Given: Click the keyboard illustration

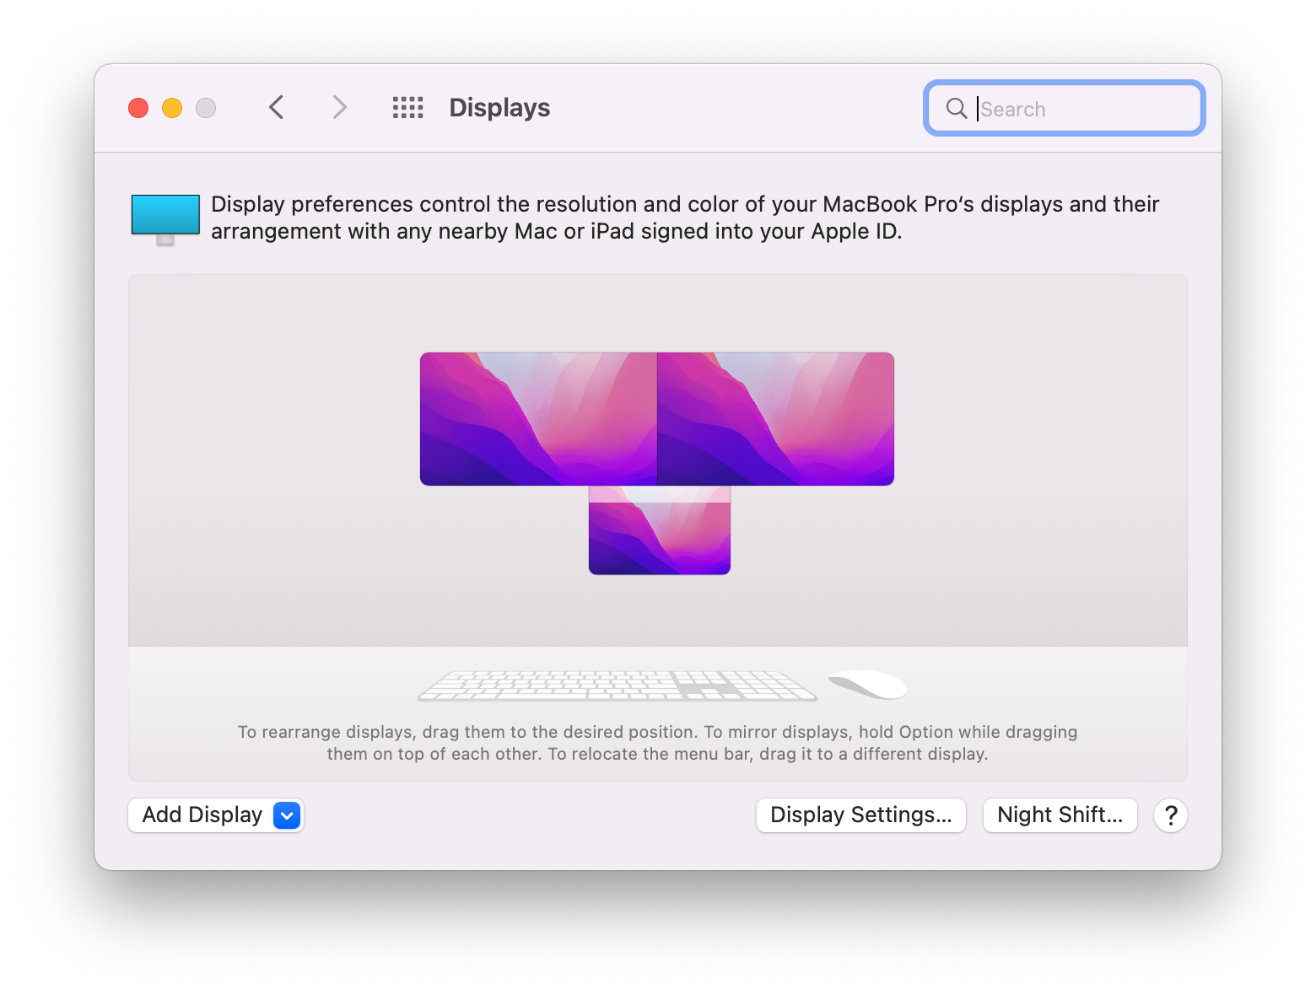Looking at the screenshot, I should click(x=617, y=686).
